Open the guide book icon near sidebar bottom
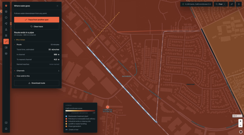The height and width of the screenshot is (135, 244). point(6,123)
